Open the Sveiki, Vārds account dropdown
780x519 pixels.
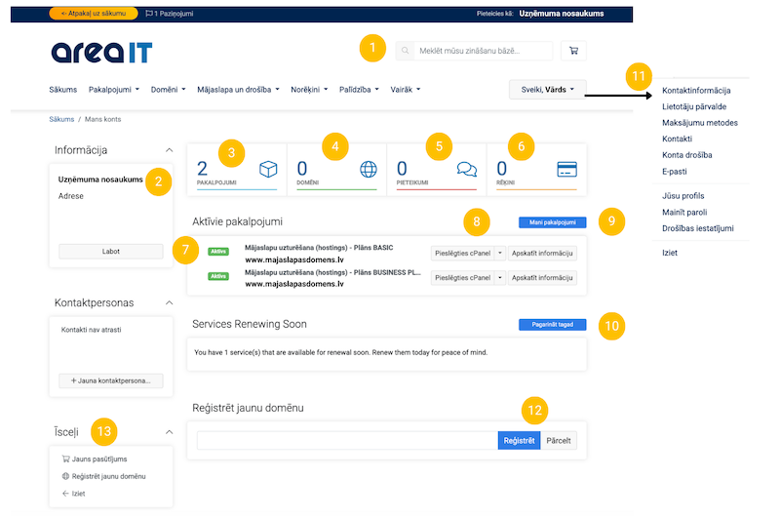[548, 90]
